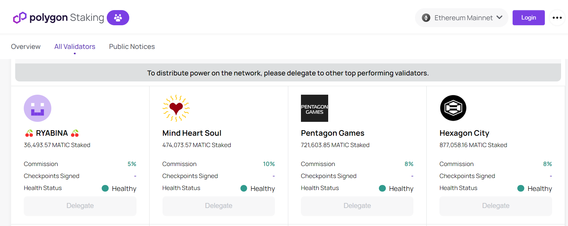The width and height of the screenshot is (568, 226).
Task: Click the RYABINA validator avatar
Action: coord(37,108)
